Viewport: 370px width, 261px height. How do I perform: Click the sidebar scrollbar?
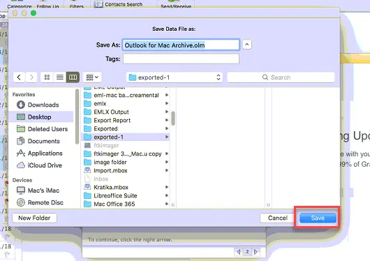tap(77, 117)
